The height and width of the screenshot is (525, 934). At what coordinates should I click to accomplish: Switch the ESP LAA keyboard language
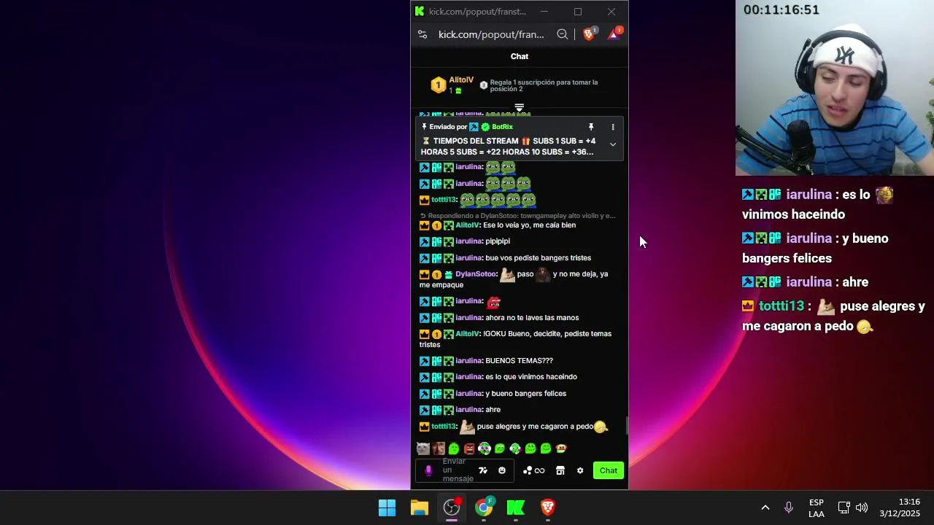point(817,508)
